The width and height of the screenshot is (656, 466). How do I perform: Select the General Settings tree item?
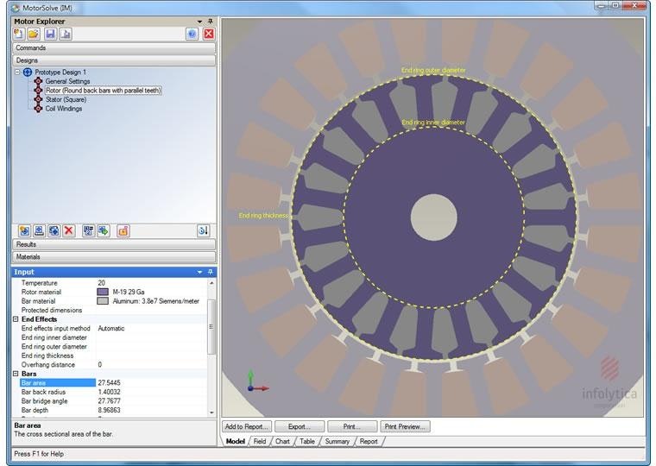tap(67, 81)
